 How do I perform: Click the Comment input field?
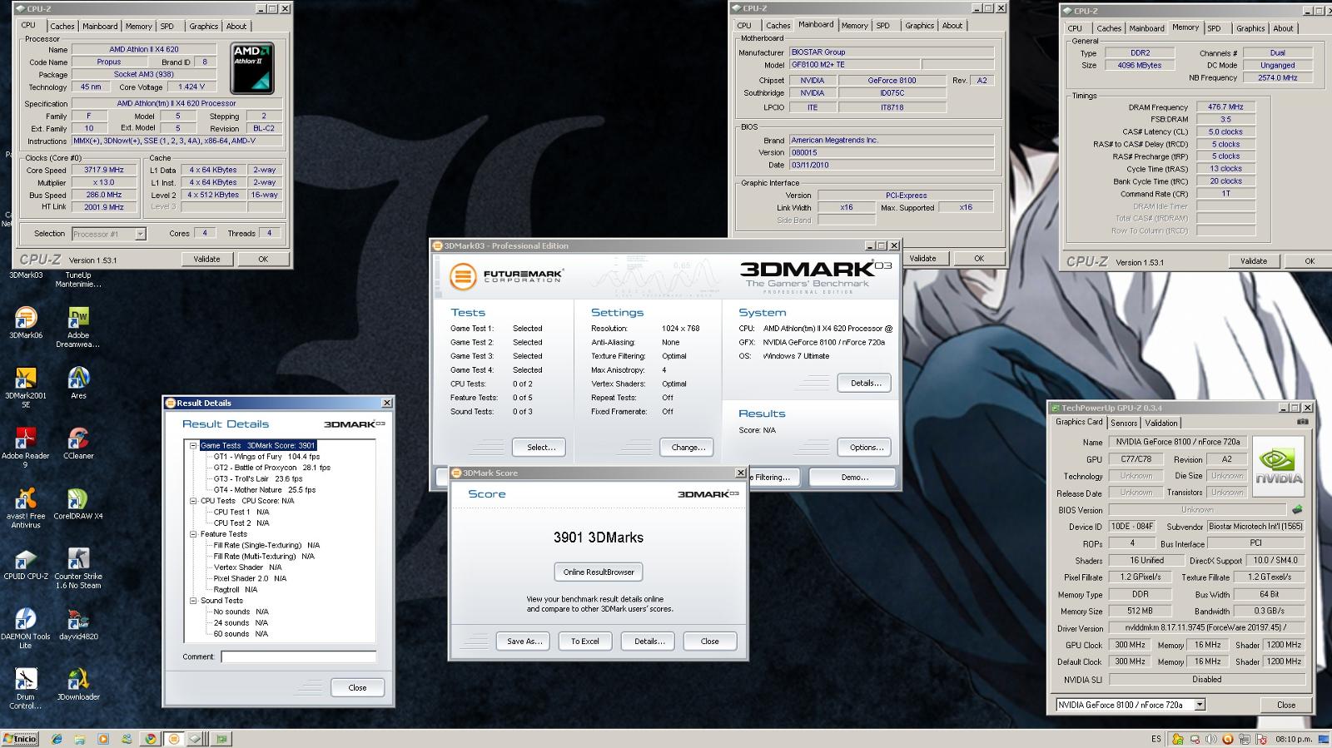[x=299, y=656]
